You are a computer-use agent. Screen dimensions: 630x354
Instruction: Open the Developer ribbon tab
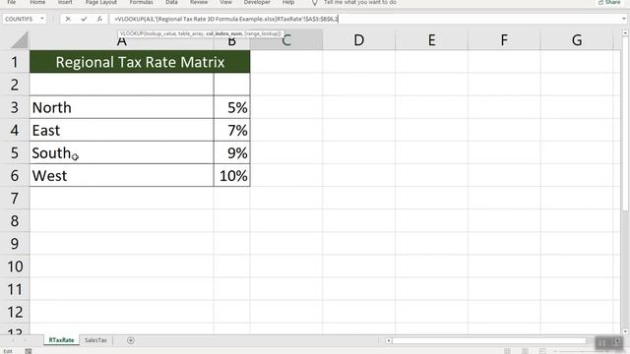pyautogui.click(x=257, y=2)
